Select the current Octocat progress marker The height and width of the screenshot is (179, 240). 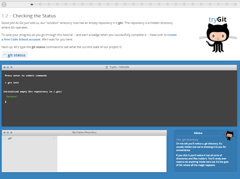click(x=32, y=4)
